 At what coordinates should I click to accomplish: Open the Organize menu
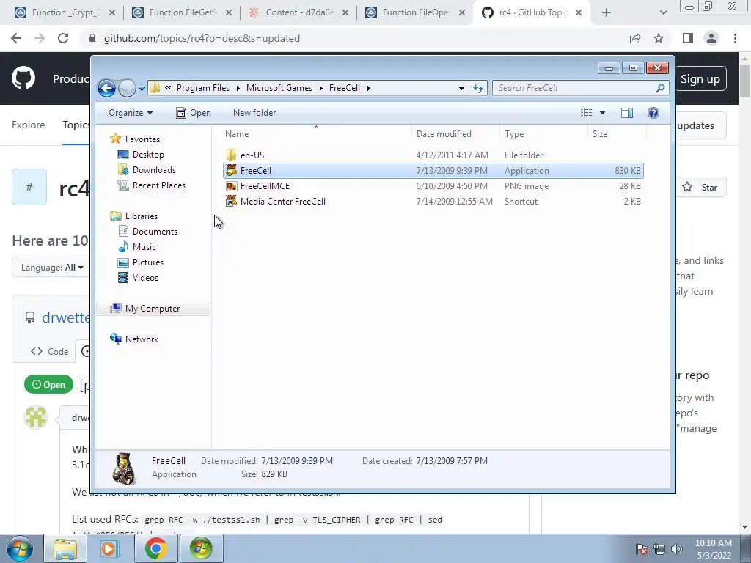(131, 113)
